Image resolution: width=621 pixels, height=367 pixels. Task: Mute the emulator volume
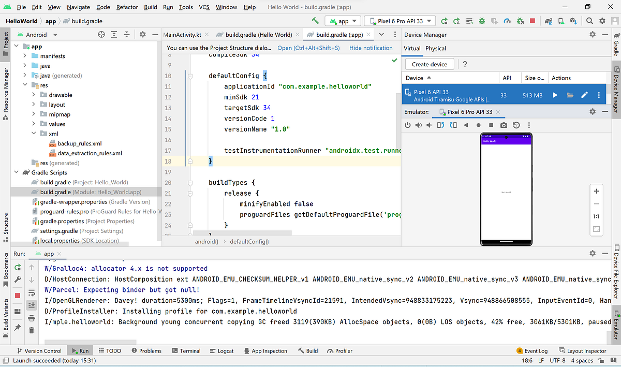pyautogui.click(x=428, y=125)
